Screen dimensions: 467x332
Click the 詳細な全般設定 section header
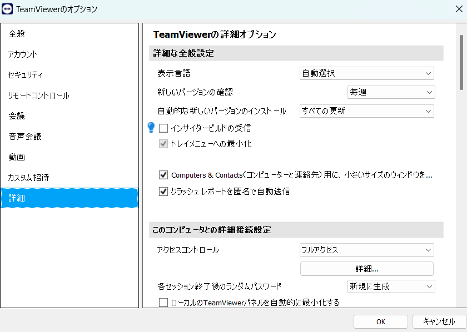(x=296, y=53)
